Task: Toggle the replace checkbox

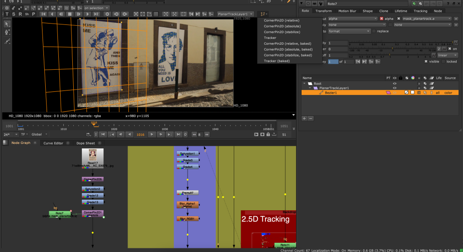Action: [x=374, y=31]
